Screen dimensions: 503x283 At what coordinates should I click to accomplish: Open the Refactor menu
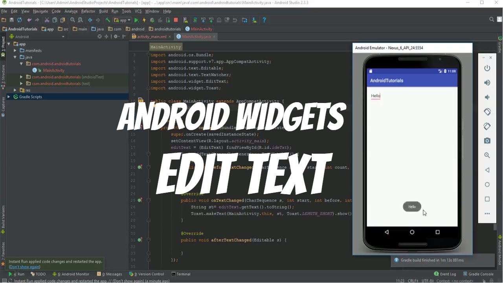click(88, 11)
